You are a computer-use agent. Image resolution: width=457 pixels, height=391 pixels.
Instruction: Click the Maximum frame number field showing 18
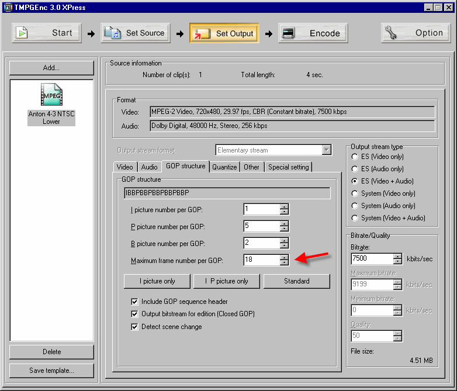[262, 260]
